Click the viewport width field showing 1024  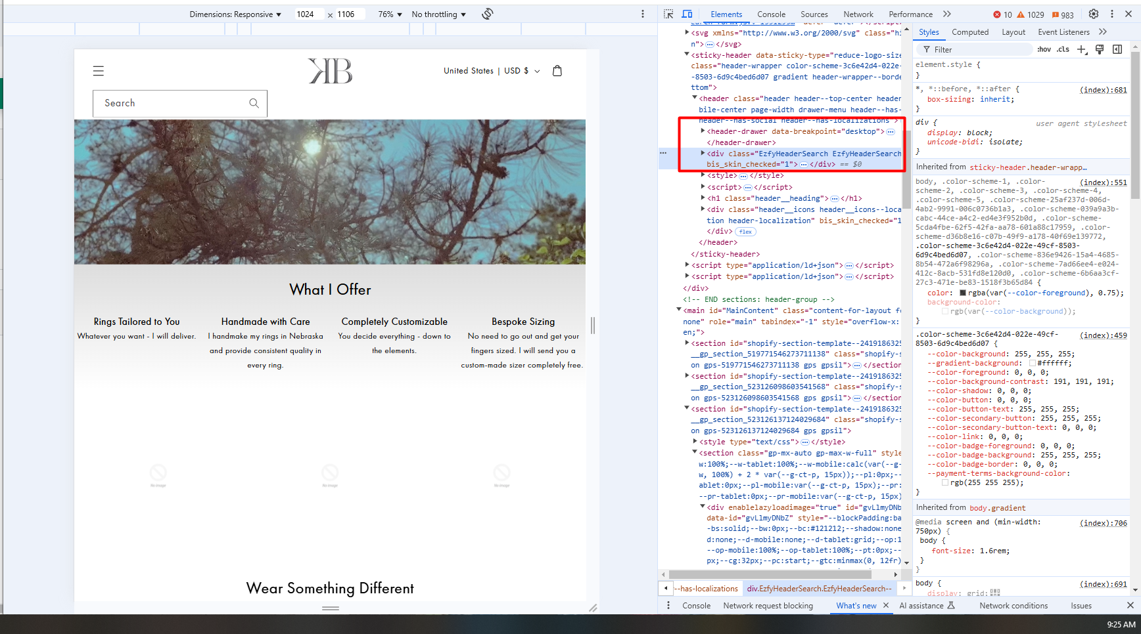[309, 14]
